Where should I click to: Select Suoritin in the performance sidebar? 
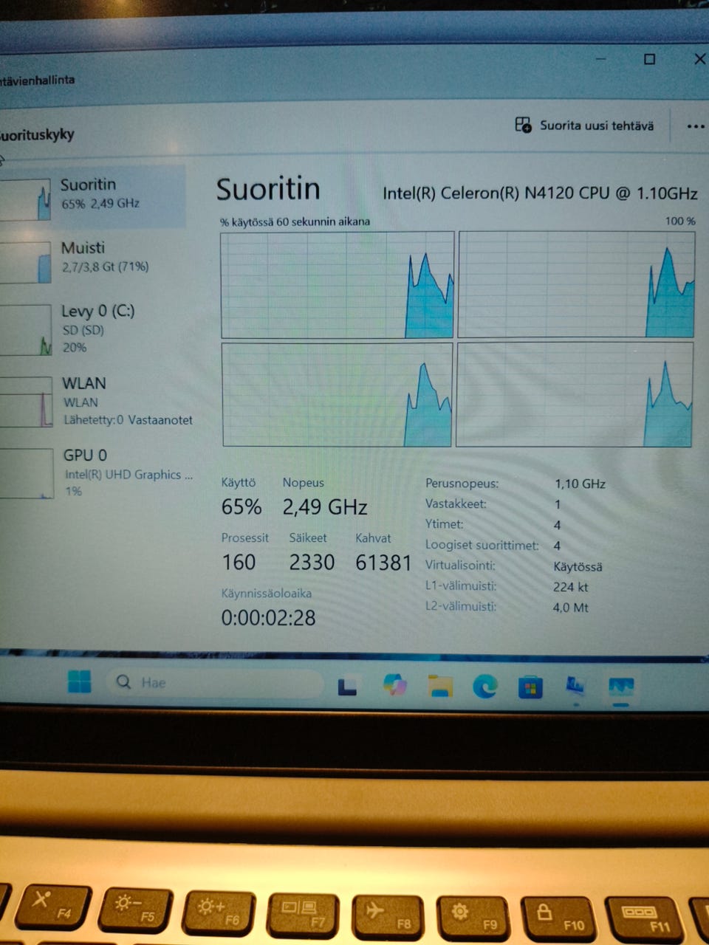point(92,196)
